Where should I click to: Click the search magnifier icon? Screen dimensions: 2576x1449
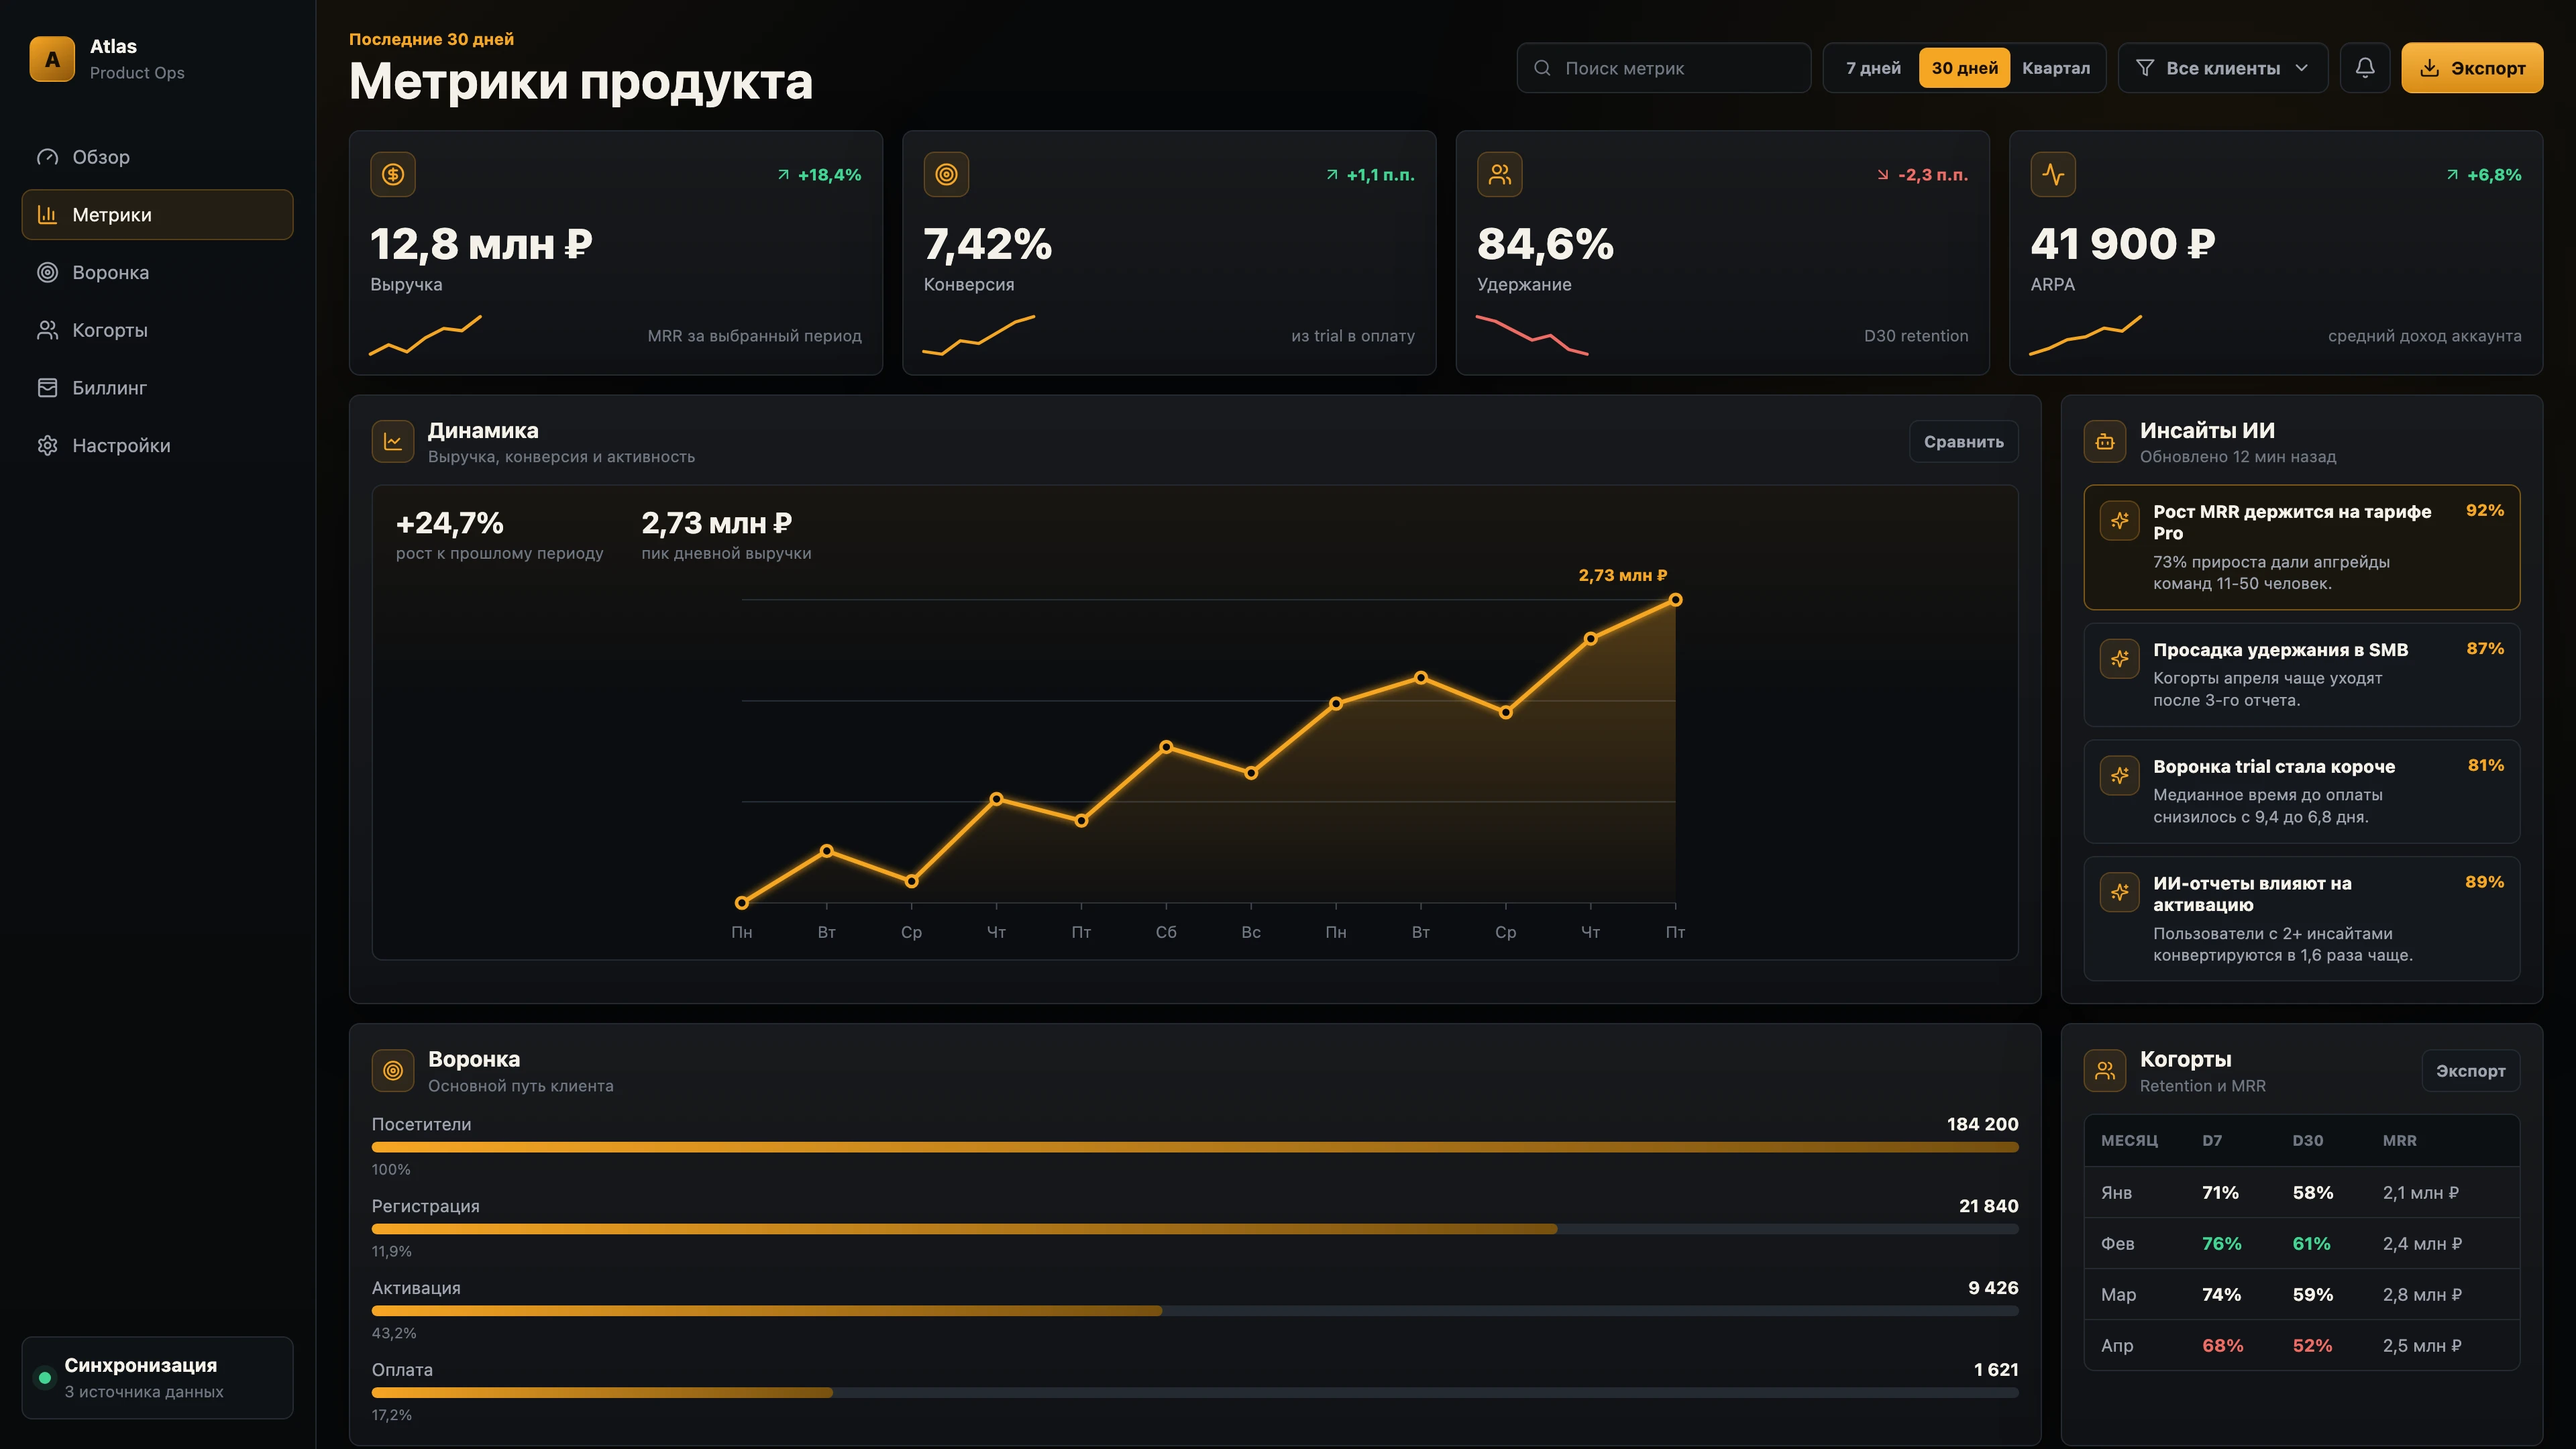tap(1542, 68)
